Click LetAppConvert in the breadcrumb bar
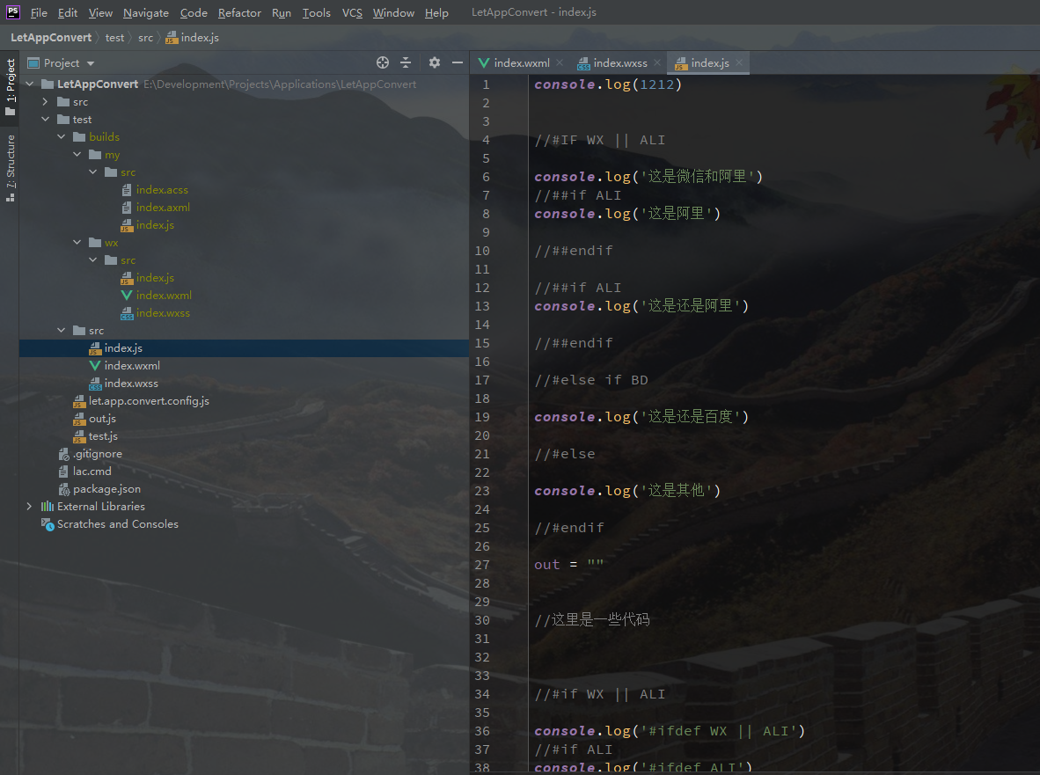The width and height of the screenshot is (1040, 775). (x=51, y=38)
